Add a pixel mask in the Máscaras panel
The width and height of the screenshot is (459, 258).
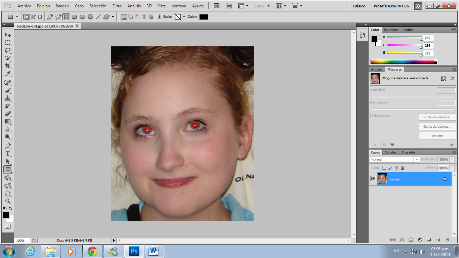(x=444, y=78)
